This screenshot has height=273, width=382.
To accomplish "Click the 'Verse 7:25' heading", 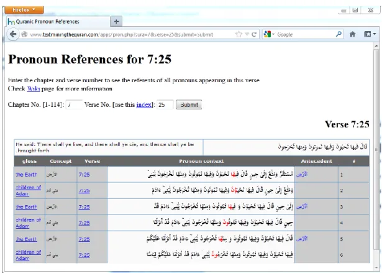I will [347, 124].
